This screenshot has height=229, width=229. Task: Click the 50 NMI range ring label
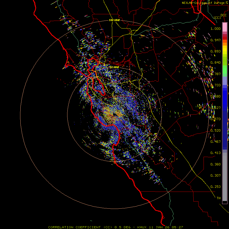point(114,67)
